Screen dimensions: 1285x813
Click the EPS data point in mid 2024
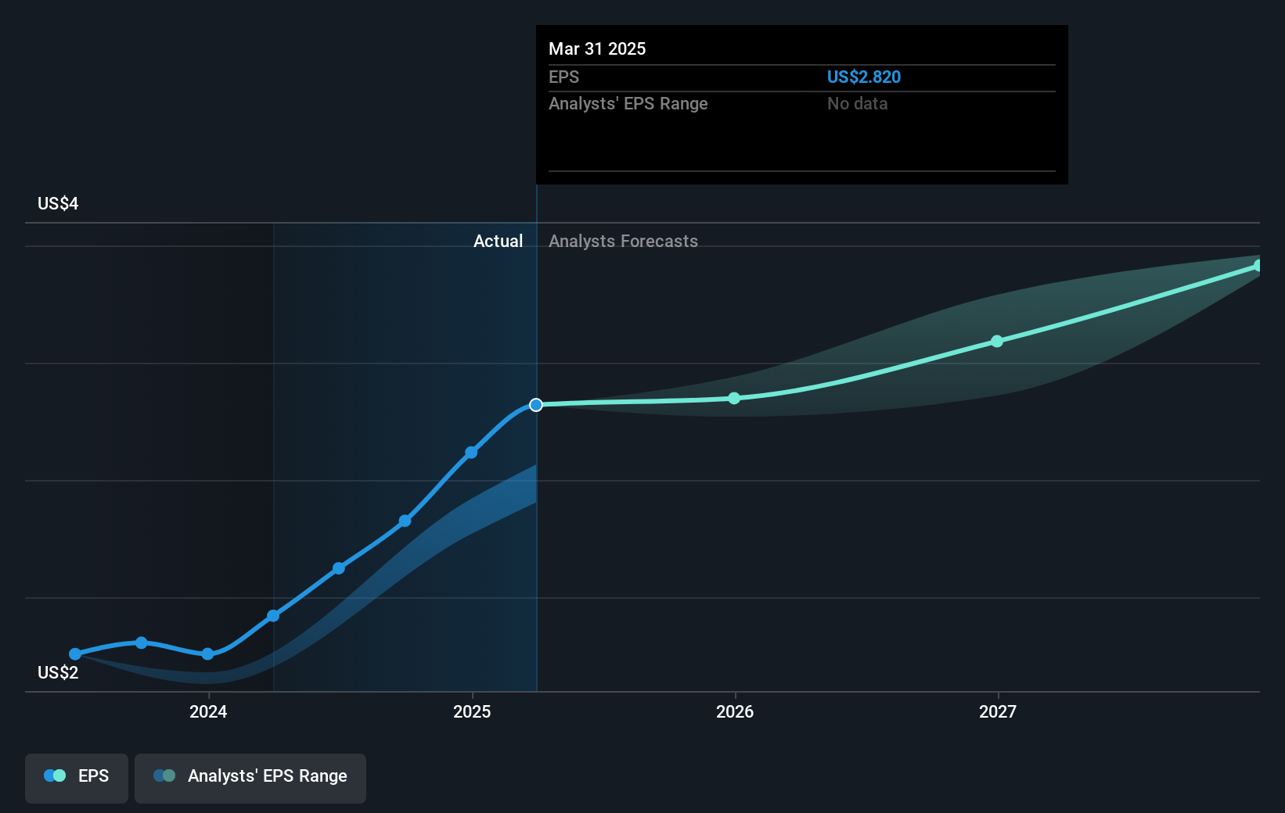(339, 568)
